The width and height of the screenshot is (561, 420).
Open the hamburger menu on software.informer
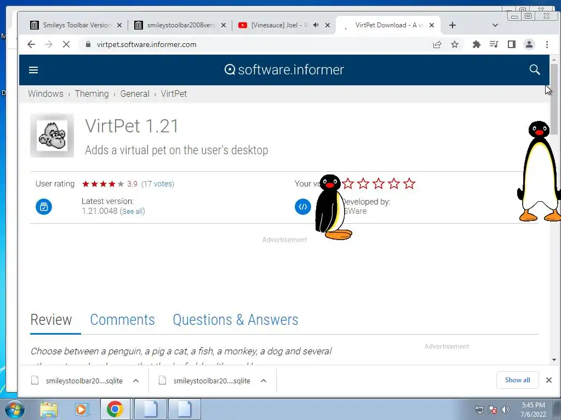(x=33, y=70)
